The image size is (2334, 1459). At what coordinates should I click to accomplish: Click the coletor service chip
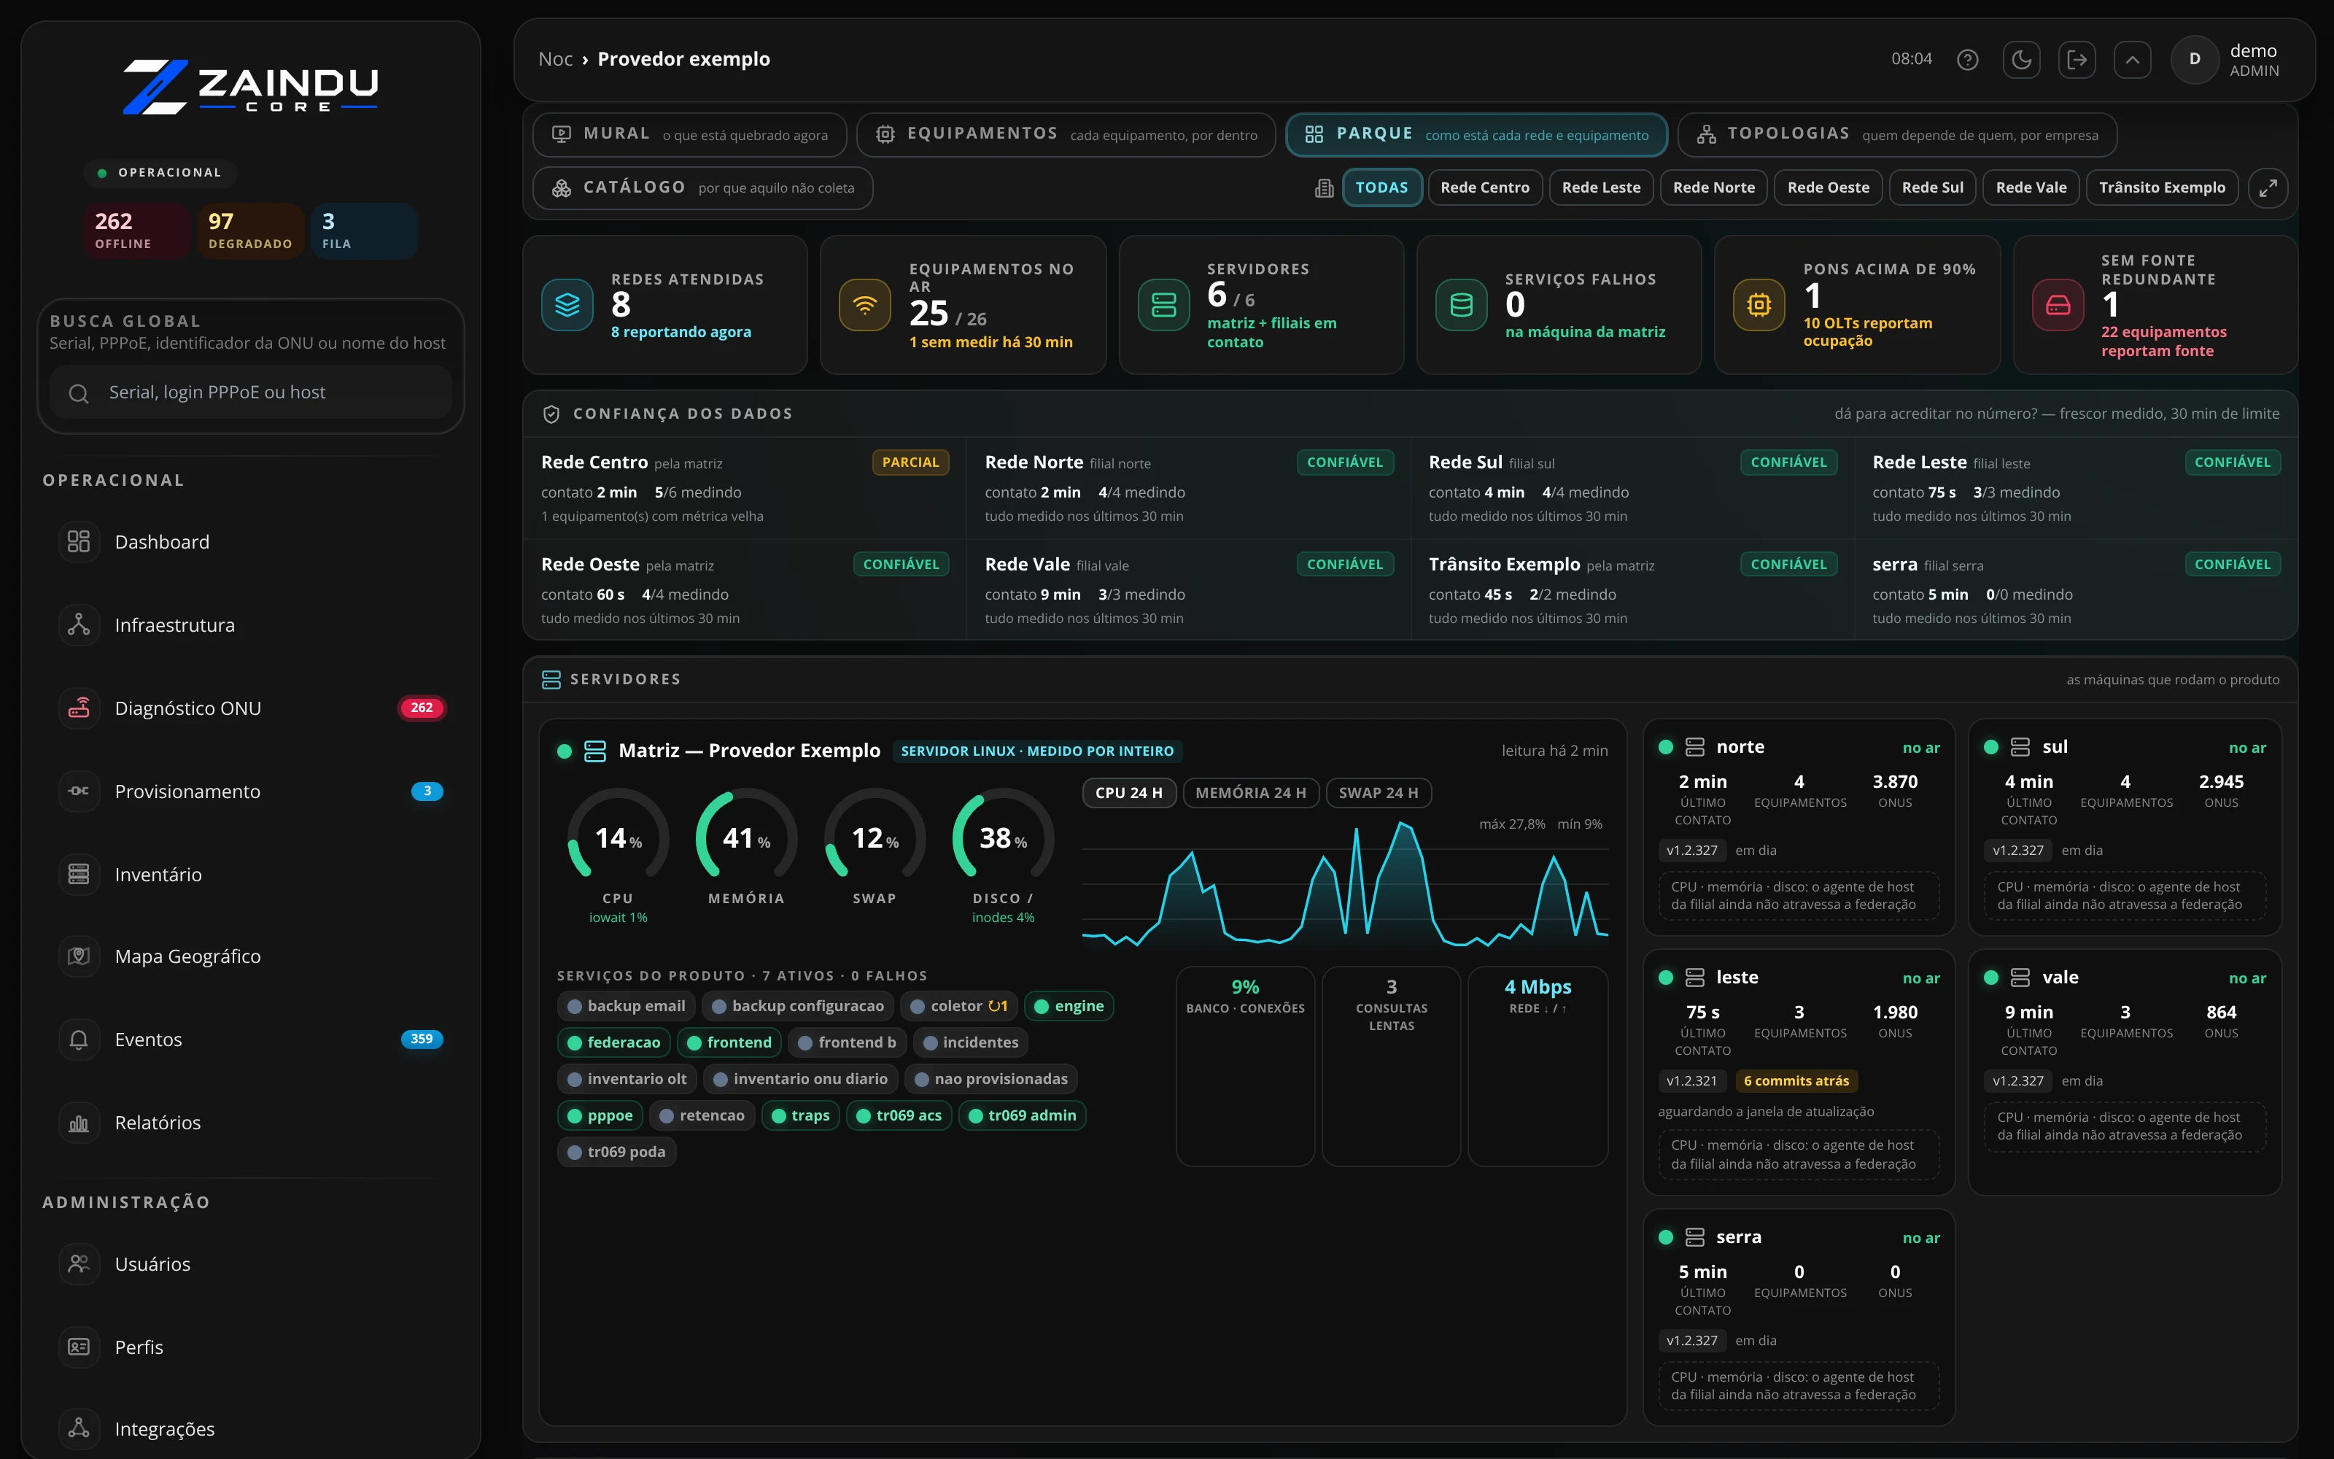click(958, 1007)
